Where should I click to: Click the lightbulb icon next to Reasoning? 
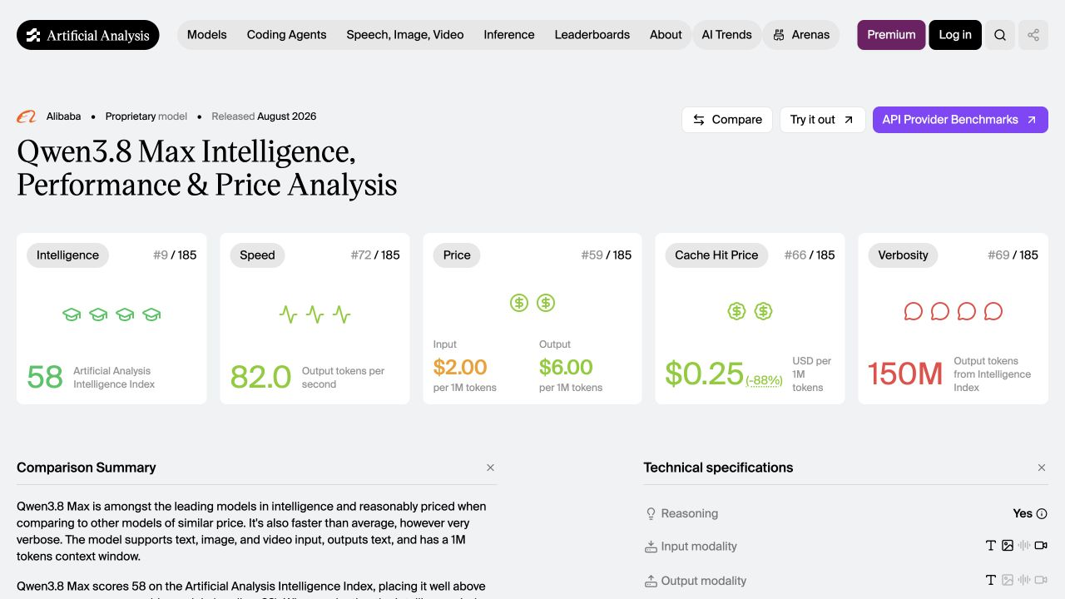click(x=651, y=514)
